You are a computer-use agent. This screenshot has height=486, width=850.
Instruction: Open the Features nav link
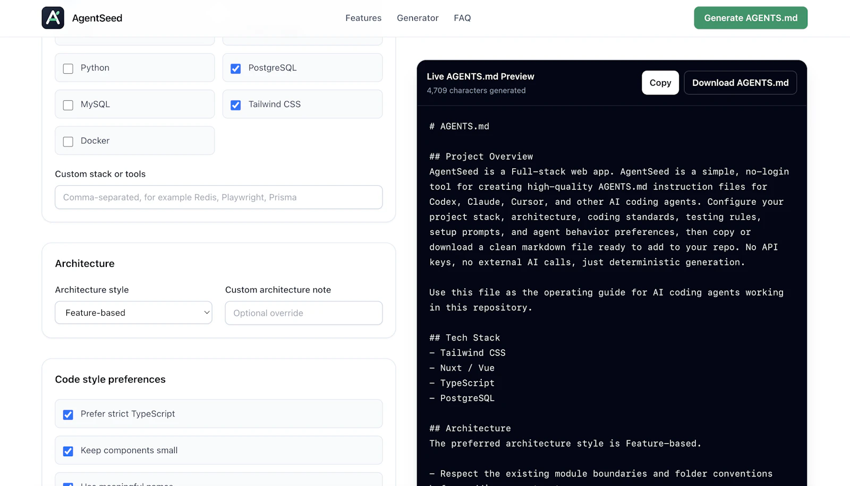[x=363, y=18]
